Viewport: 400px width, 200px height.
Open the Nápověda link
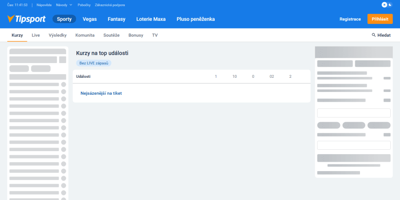[x=44, y=5]
